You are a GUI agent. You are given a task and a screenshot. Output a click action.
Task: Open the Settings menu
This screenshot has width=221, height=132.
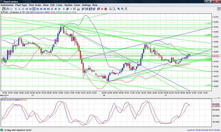[x=86, y=5]
